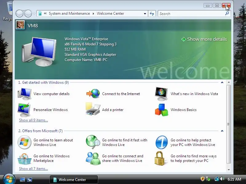
Task: Open the address bar history dropdown
Action: (x=145, y=13)
